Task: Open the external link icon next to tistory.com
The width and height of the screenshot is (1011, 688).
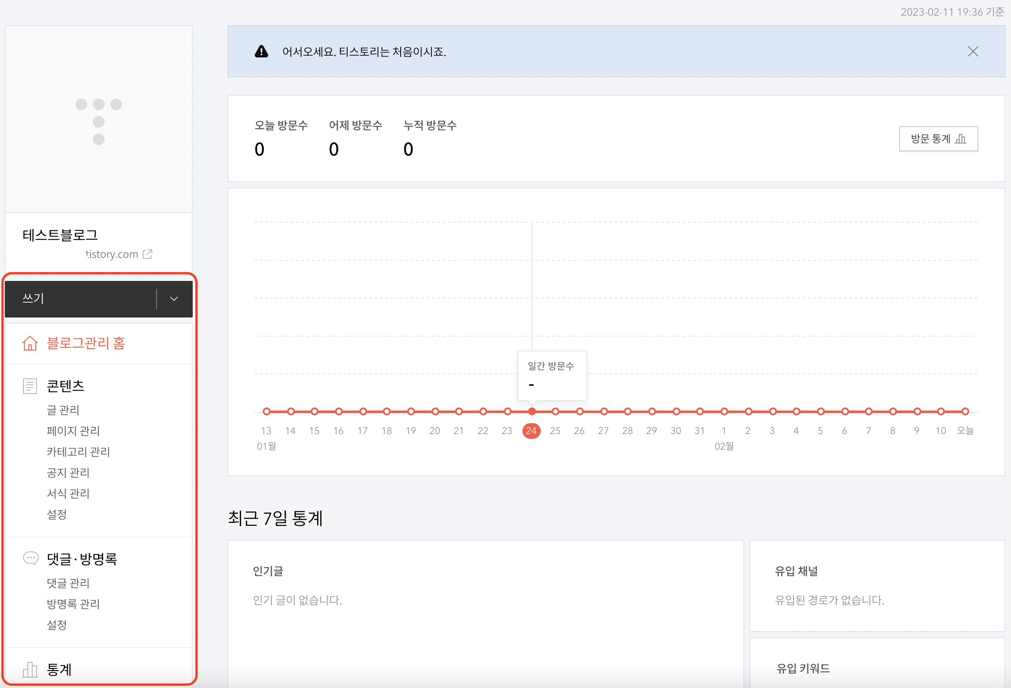Action: (x=147, y=254)
